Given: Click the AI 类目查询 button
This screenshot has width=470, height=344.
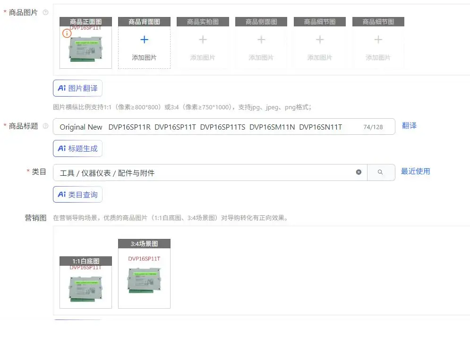Looking at the screenshot, I should click(x=77, y=195).
